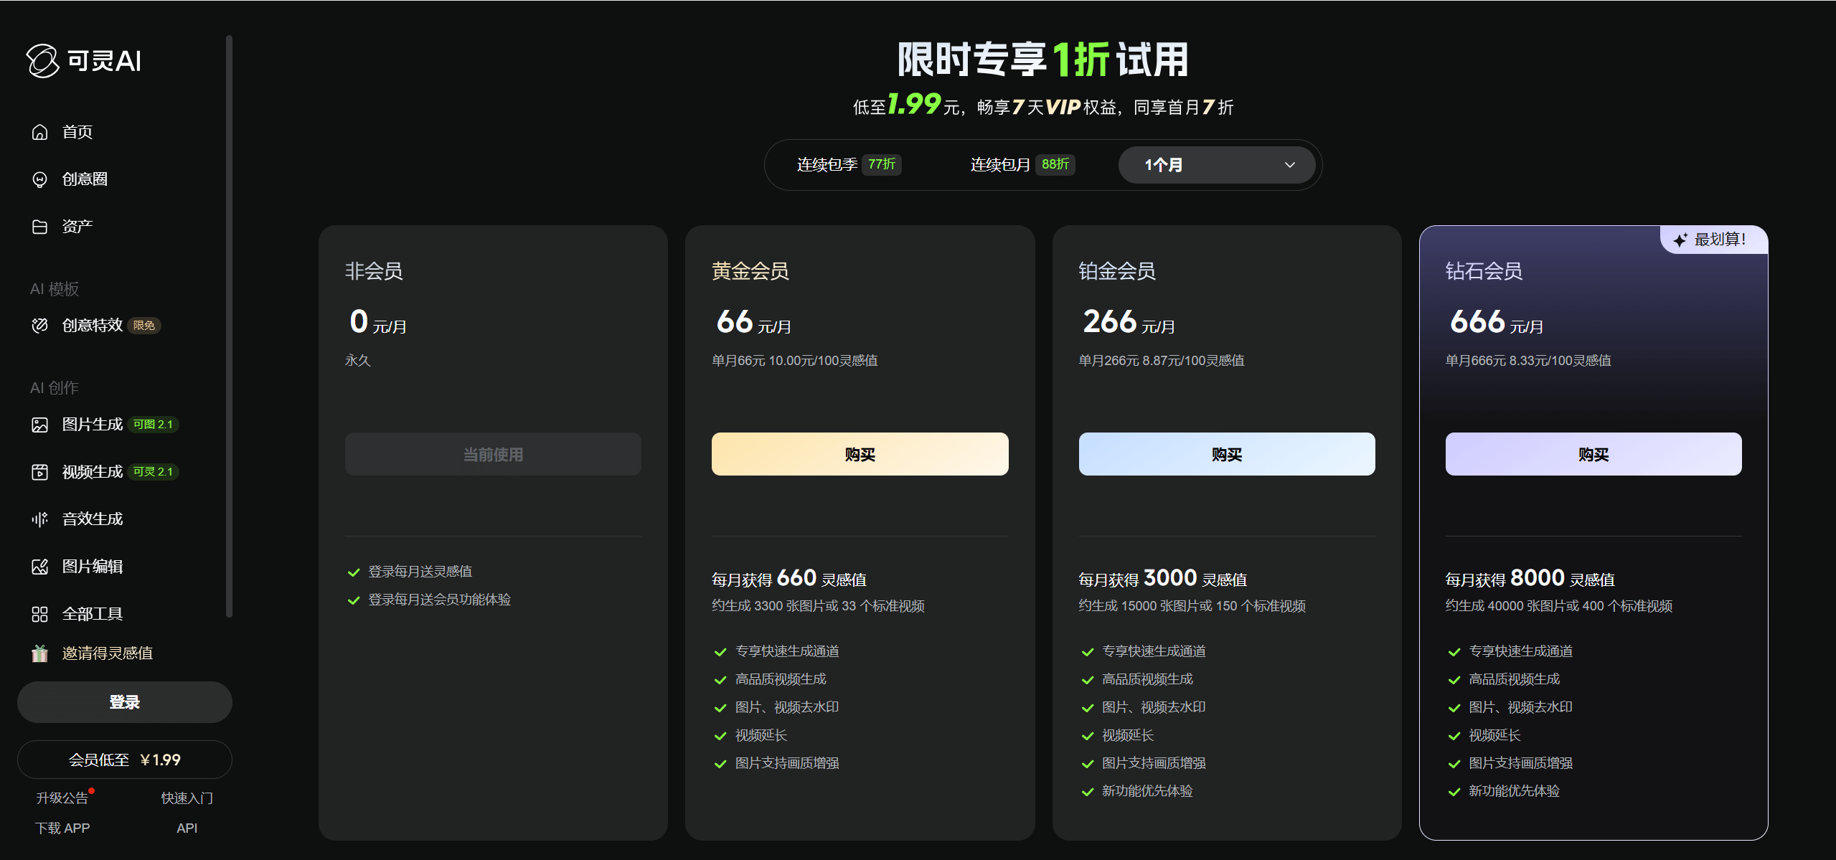This screenshot has width=1836, height=860.
Task: Open the 视频生成 video generation tool
Action: 92,471
